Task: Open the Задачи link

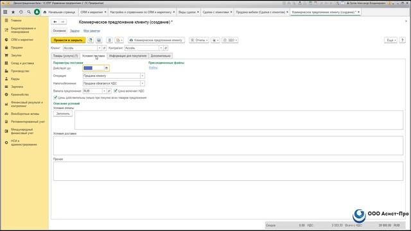Action: pyautogui.click(x=74, y=31)
